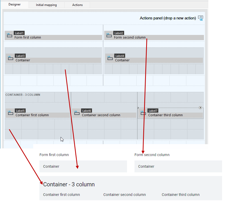The width and height of the screenshot is (227, 206).
Task: Select the Label7 name tag
Action: 153,111
